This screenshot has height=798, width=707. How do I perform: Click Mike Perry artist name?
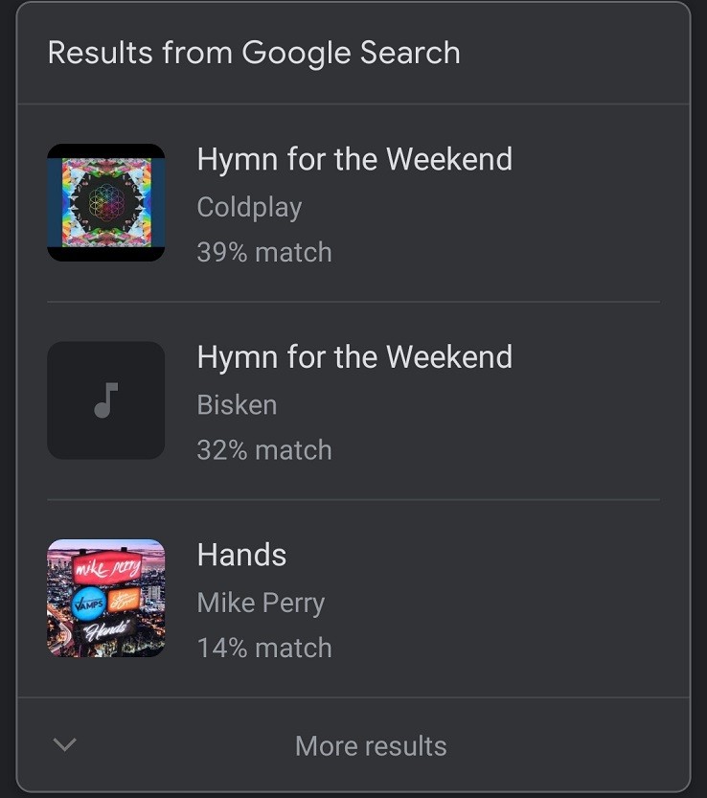point(261,604)
